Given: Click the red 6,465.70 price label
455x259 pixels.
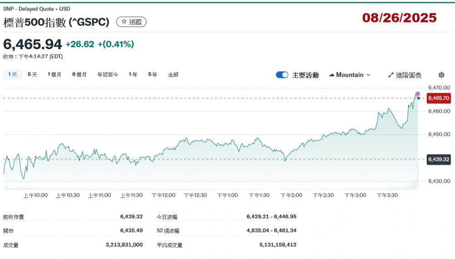Looking at the screenshot, I should coord(439,98).
